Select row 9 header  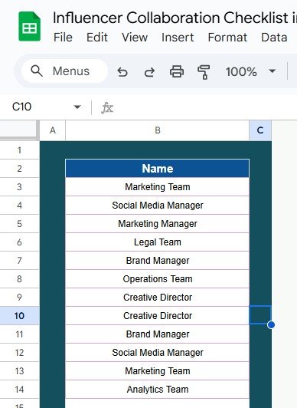tap(19, 297)
